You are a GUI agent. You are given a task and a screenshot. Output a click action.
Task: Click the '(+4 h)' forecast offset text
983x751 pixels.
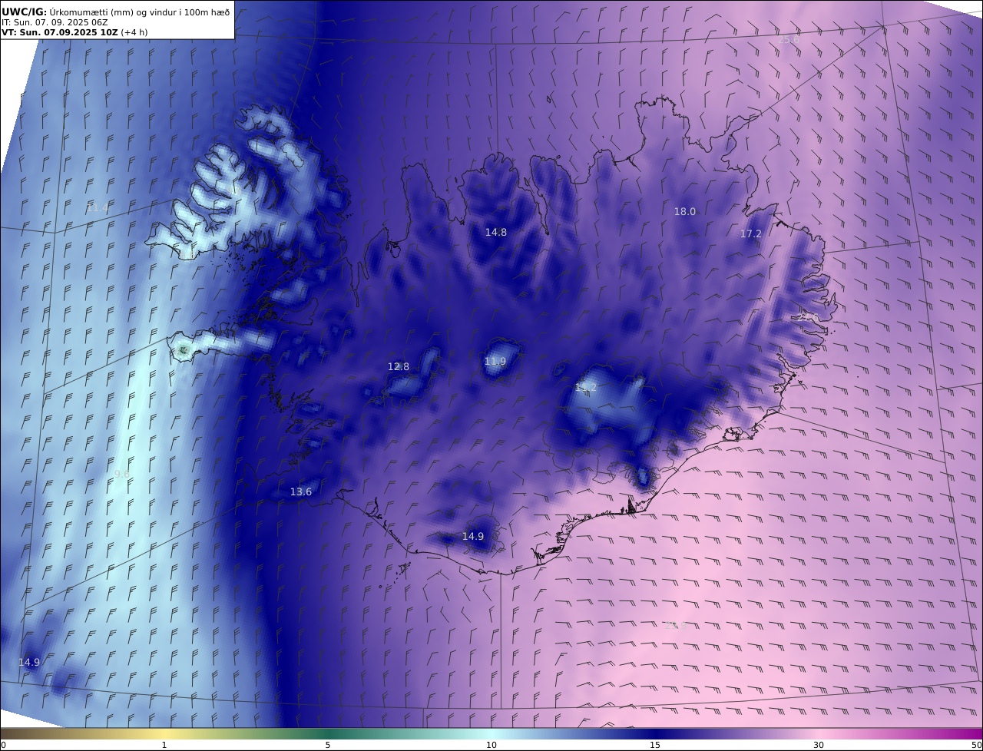134,32
